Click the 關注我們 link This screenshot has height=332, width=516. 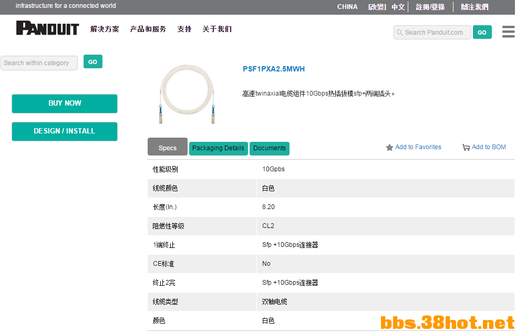(474, 7)
